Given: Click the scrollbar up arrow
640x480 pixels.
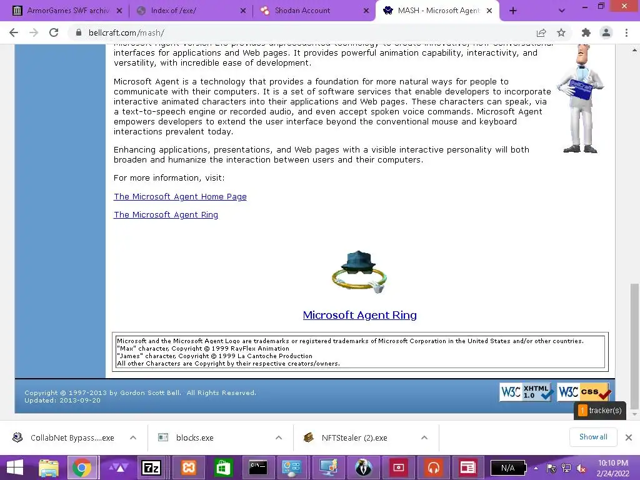Looking at the screenshot, I should coord(634,50).
